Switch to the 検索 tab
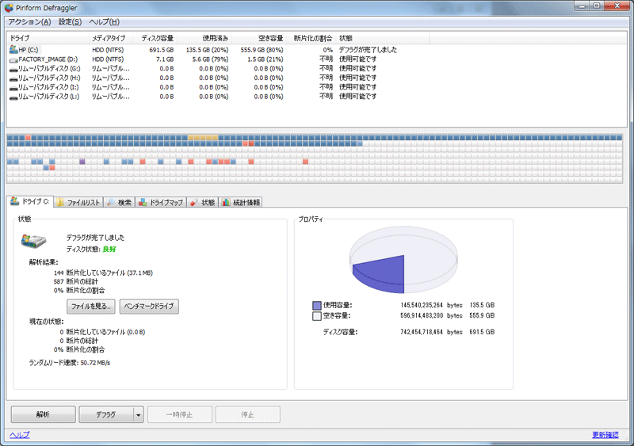Image resolution: width=634 pixels, height=446 pixels. (x=120, y=202)
